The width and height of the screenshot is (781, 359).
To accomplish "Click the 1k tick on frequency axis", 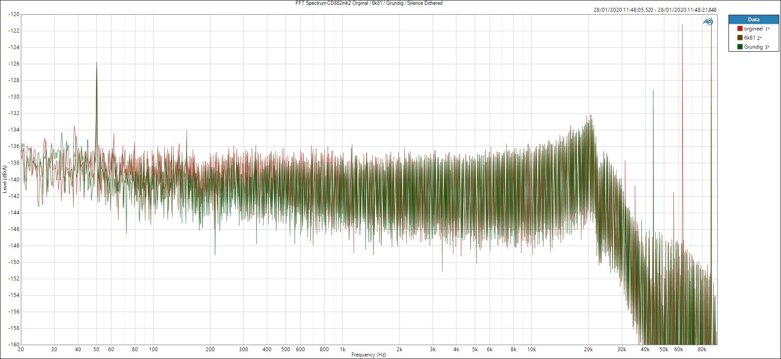I will click(x=342, y=349).
